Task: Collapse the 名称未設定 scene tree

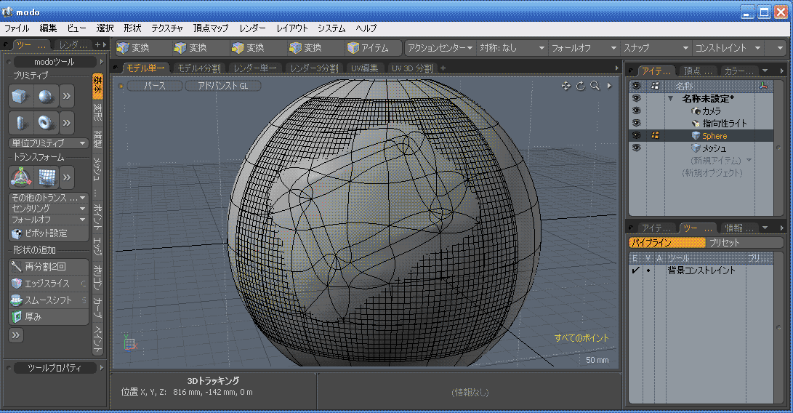Action: (x=670, y=99)
